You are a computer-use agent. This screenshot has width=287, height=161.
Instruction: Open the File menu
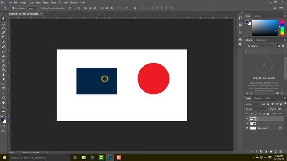pos(10,3)
